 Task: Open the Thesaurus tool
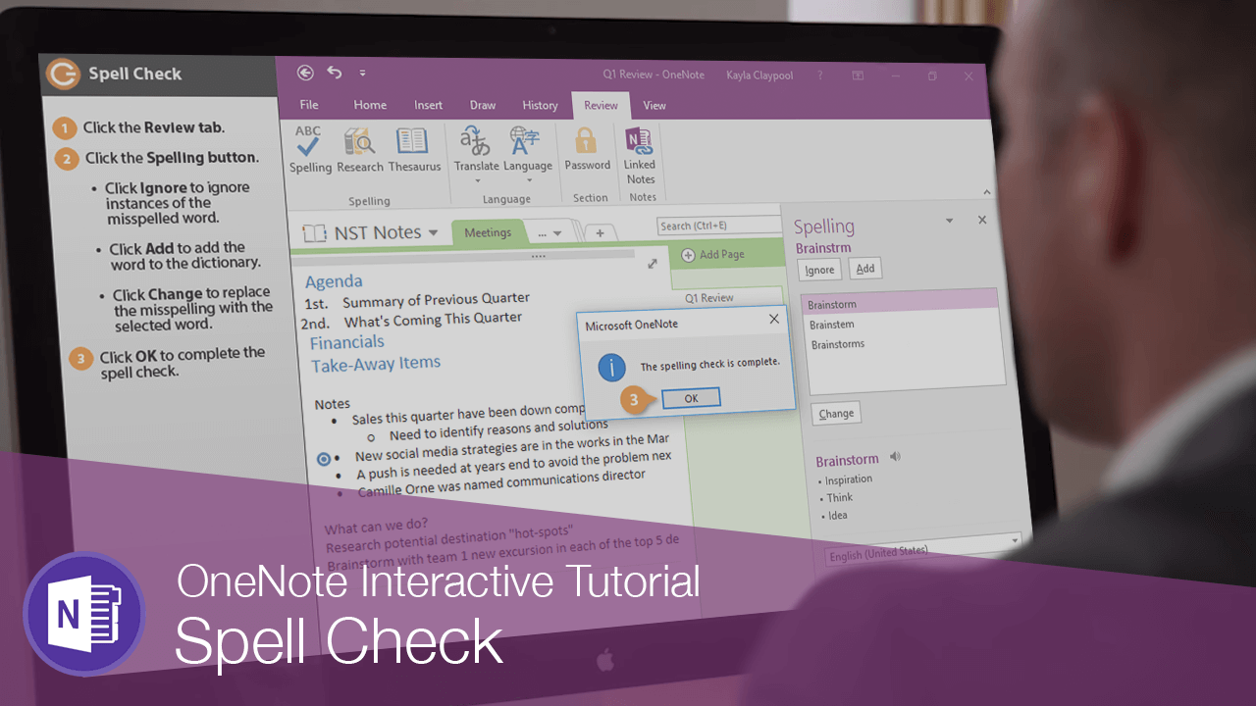pyautogui.click(x=414, y=150)
